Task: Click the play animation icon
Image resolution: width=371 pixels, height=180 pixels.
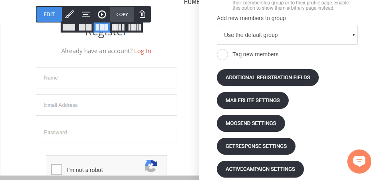Action: pyautogui.click(x=102, y=14)
